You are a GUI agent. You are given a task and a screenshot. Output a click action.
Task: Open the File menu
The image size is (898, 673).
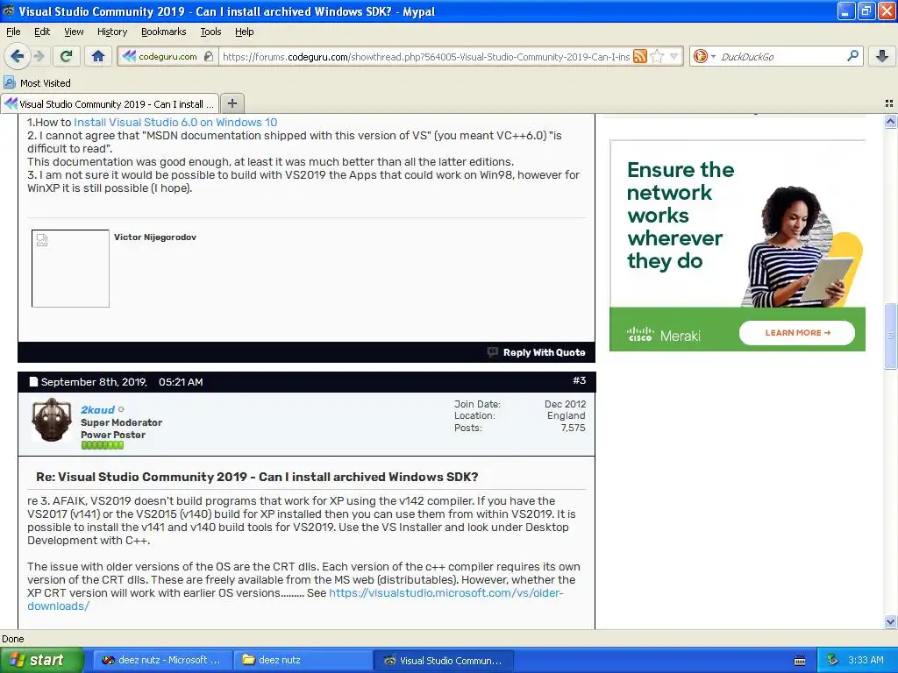tap(13, 32)
